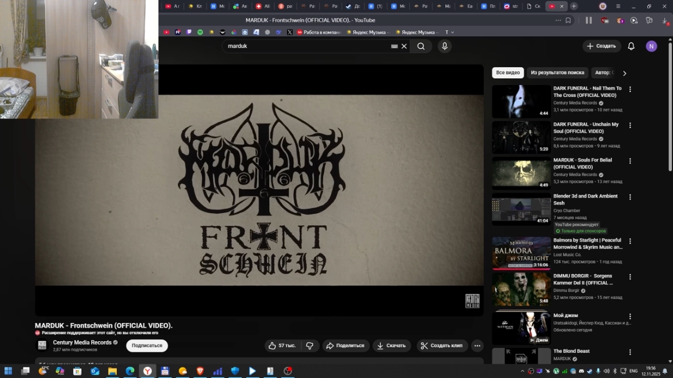Dislike the Frontschwein video
673x378 pixels.
click(310, 345)
